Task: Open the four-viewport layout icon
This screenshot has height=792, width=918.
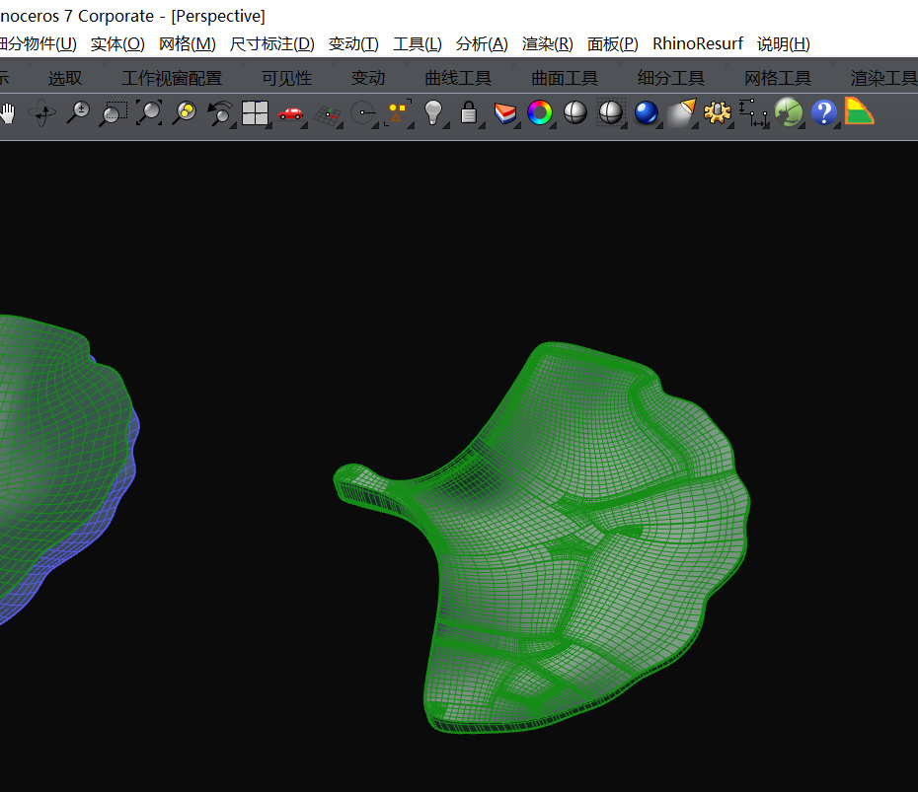Action: 255,113
